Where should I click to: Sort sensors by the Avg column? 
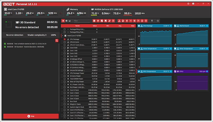tap(120, 26)
